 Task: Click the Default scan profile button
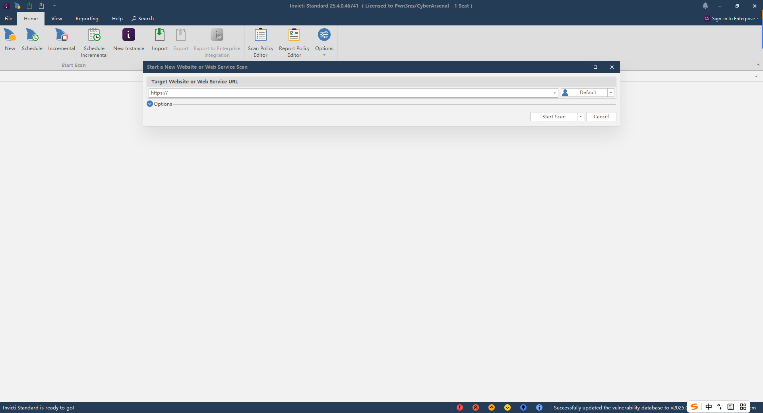[584, 93]
